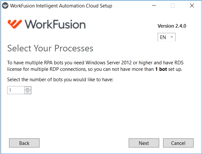The height and width of the screenshot is (154, 202).
Task: Cancel the setup wizard
Action: pyautogui.click(x=178, y=143)
